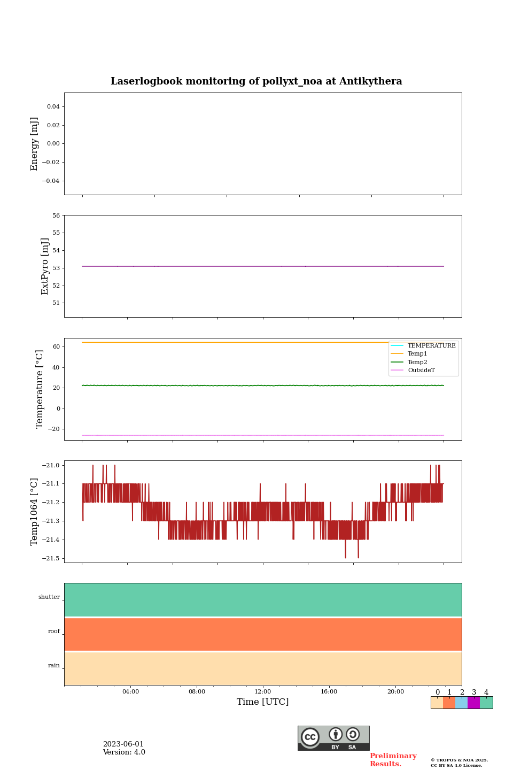Click the 04:00 time tick label
This screenshot has width=513, height=770.
point(130,691)
